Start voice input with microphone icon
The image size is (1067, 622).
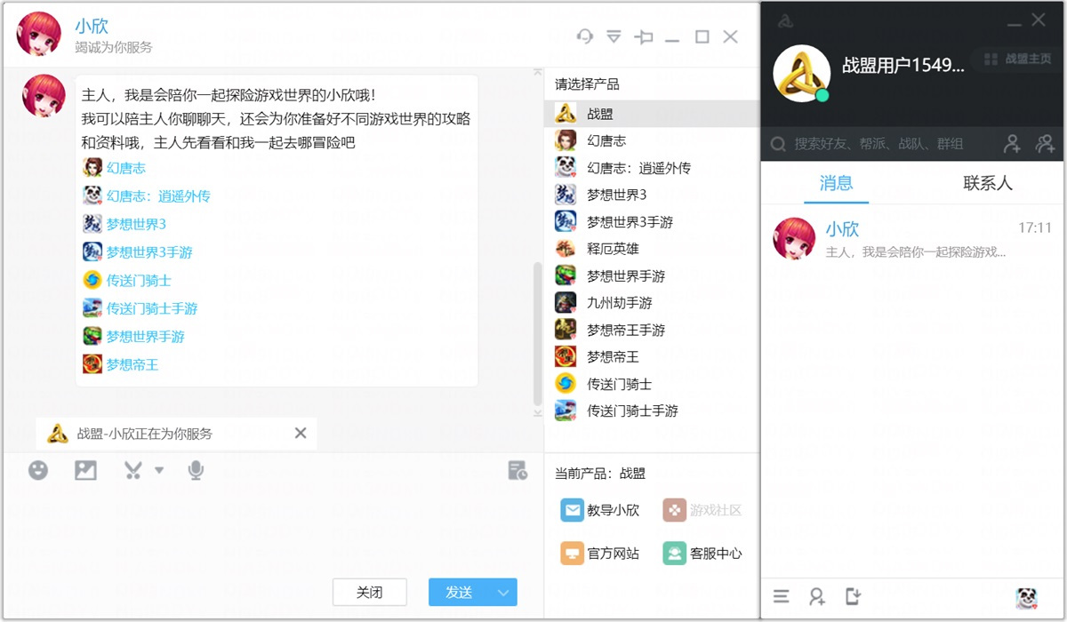coord(196,470)
